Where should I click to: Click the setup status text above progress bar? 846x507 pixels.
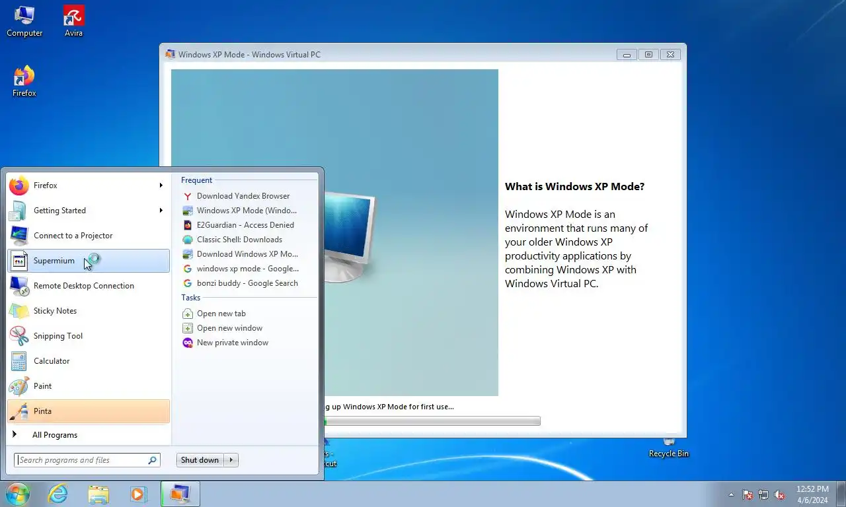point(389,407)
